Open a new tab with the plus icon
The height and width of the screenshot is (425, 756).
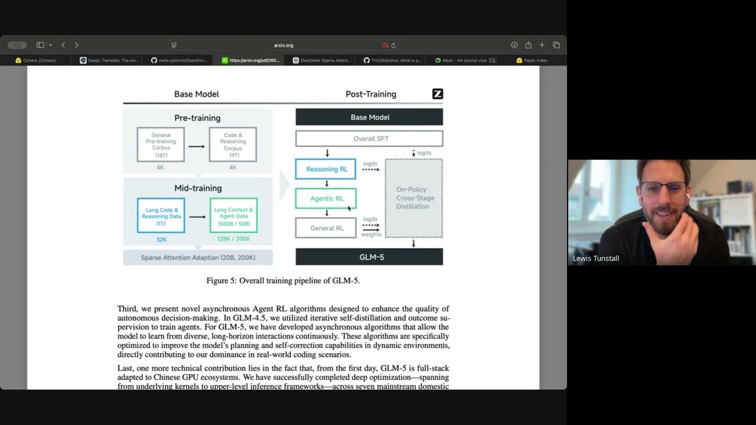click(542, 44)
